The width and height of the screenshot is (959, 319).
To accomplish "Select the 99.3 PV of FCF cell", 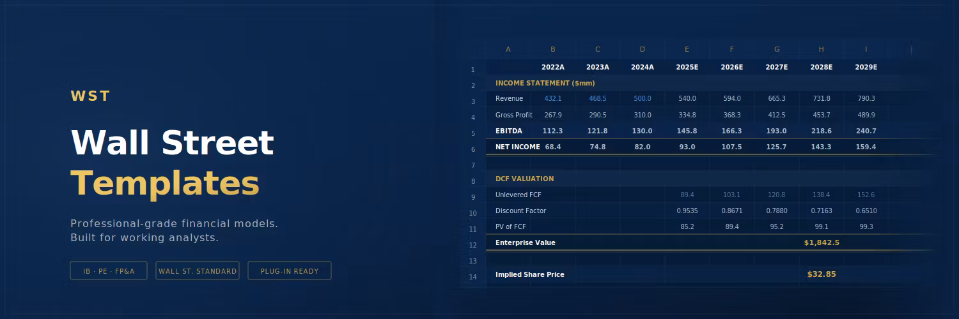I will click(866, 226).
